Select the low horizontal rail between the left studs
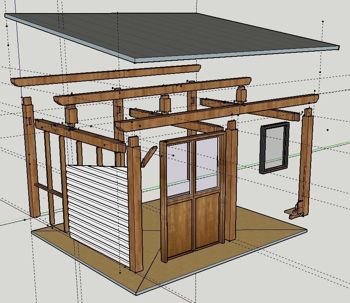Image resolution: width=350 pixels, height=303 pixels. pyautogui.click(x=48, y=191)
